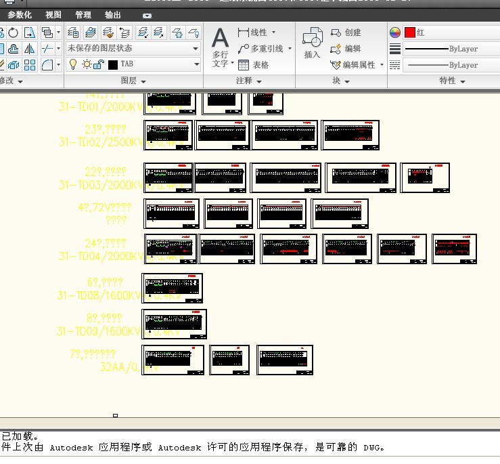Click the Match Layer brush icon

click(x=108, y=33)
